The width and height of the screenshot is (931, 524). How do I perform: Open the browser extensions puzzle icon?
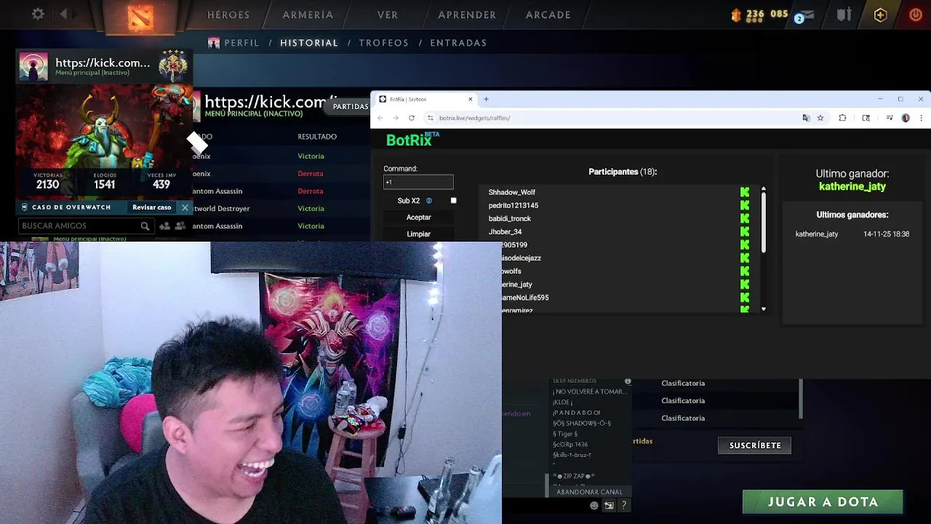[842, 118]
